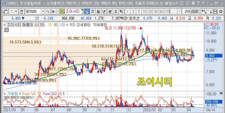The height and width of the screenshot is (113, 225).
Task: Click small square marker before RSI 강세패턴
Action: [x=67, y=25]
